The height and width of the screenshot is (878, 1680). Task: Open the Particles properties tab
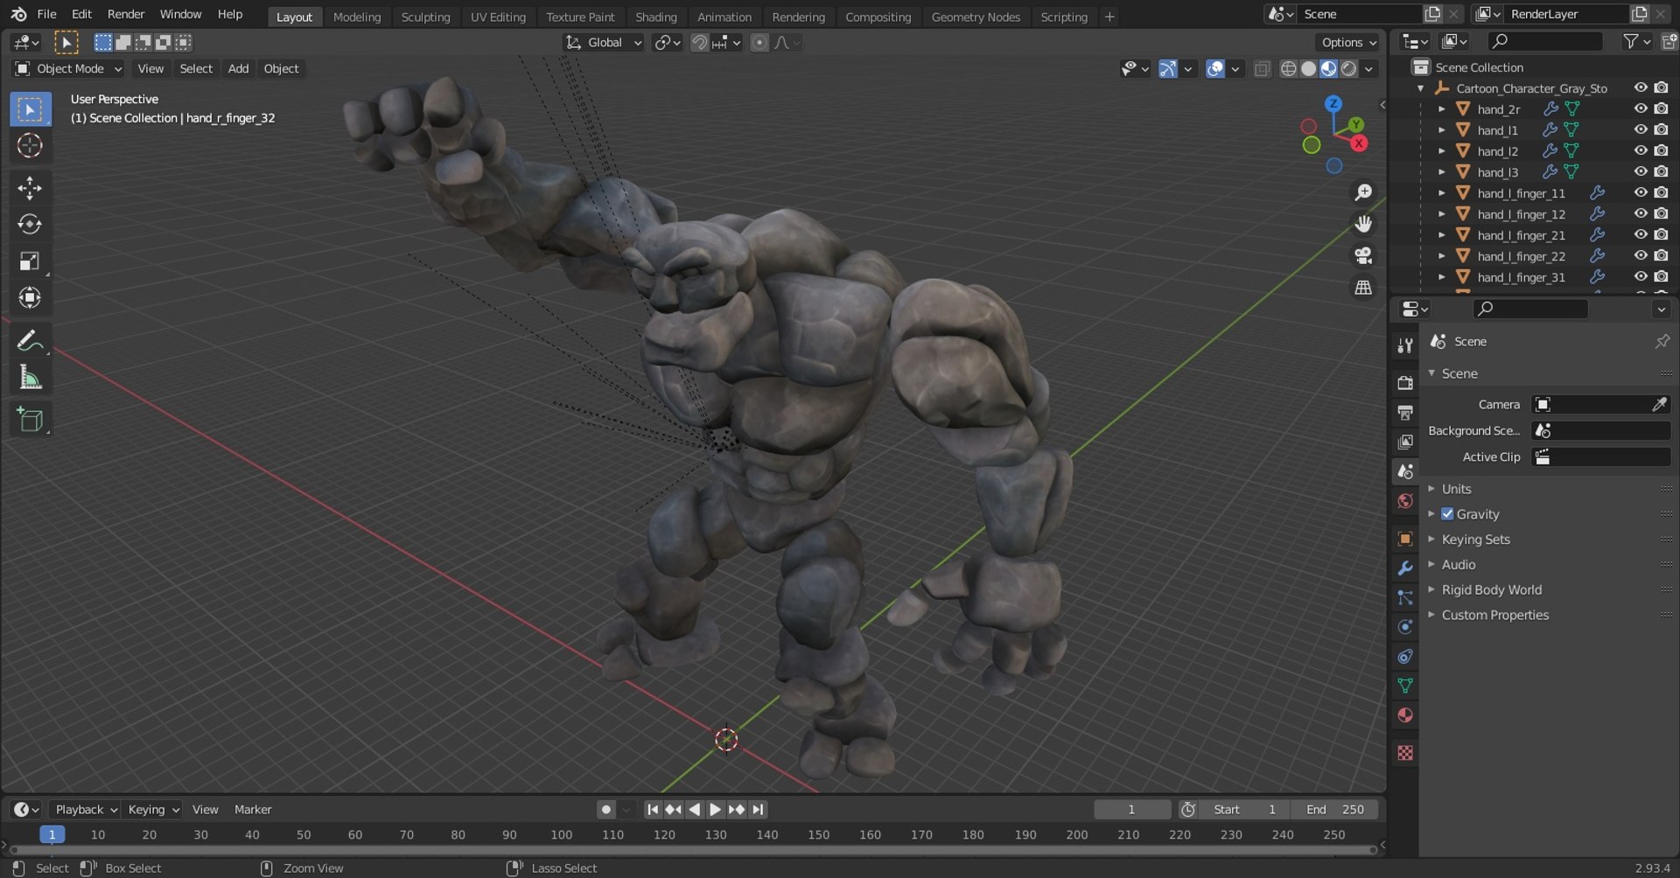pos(1405,598)
